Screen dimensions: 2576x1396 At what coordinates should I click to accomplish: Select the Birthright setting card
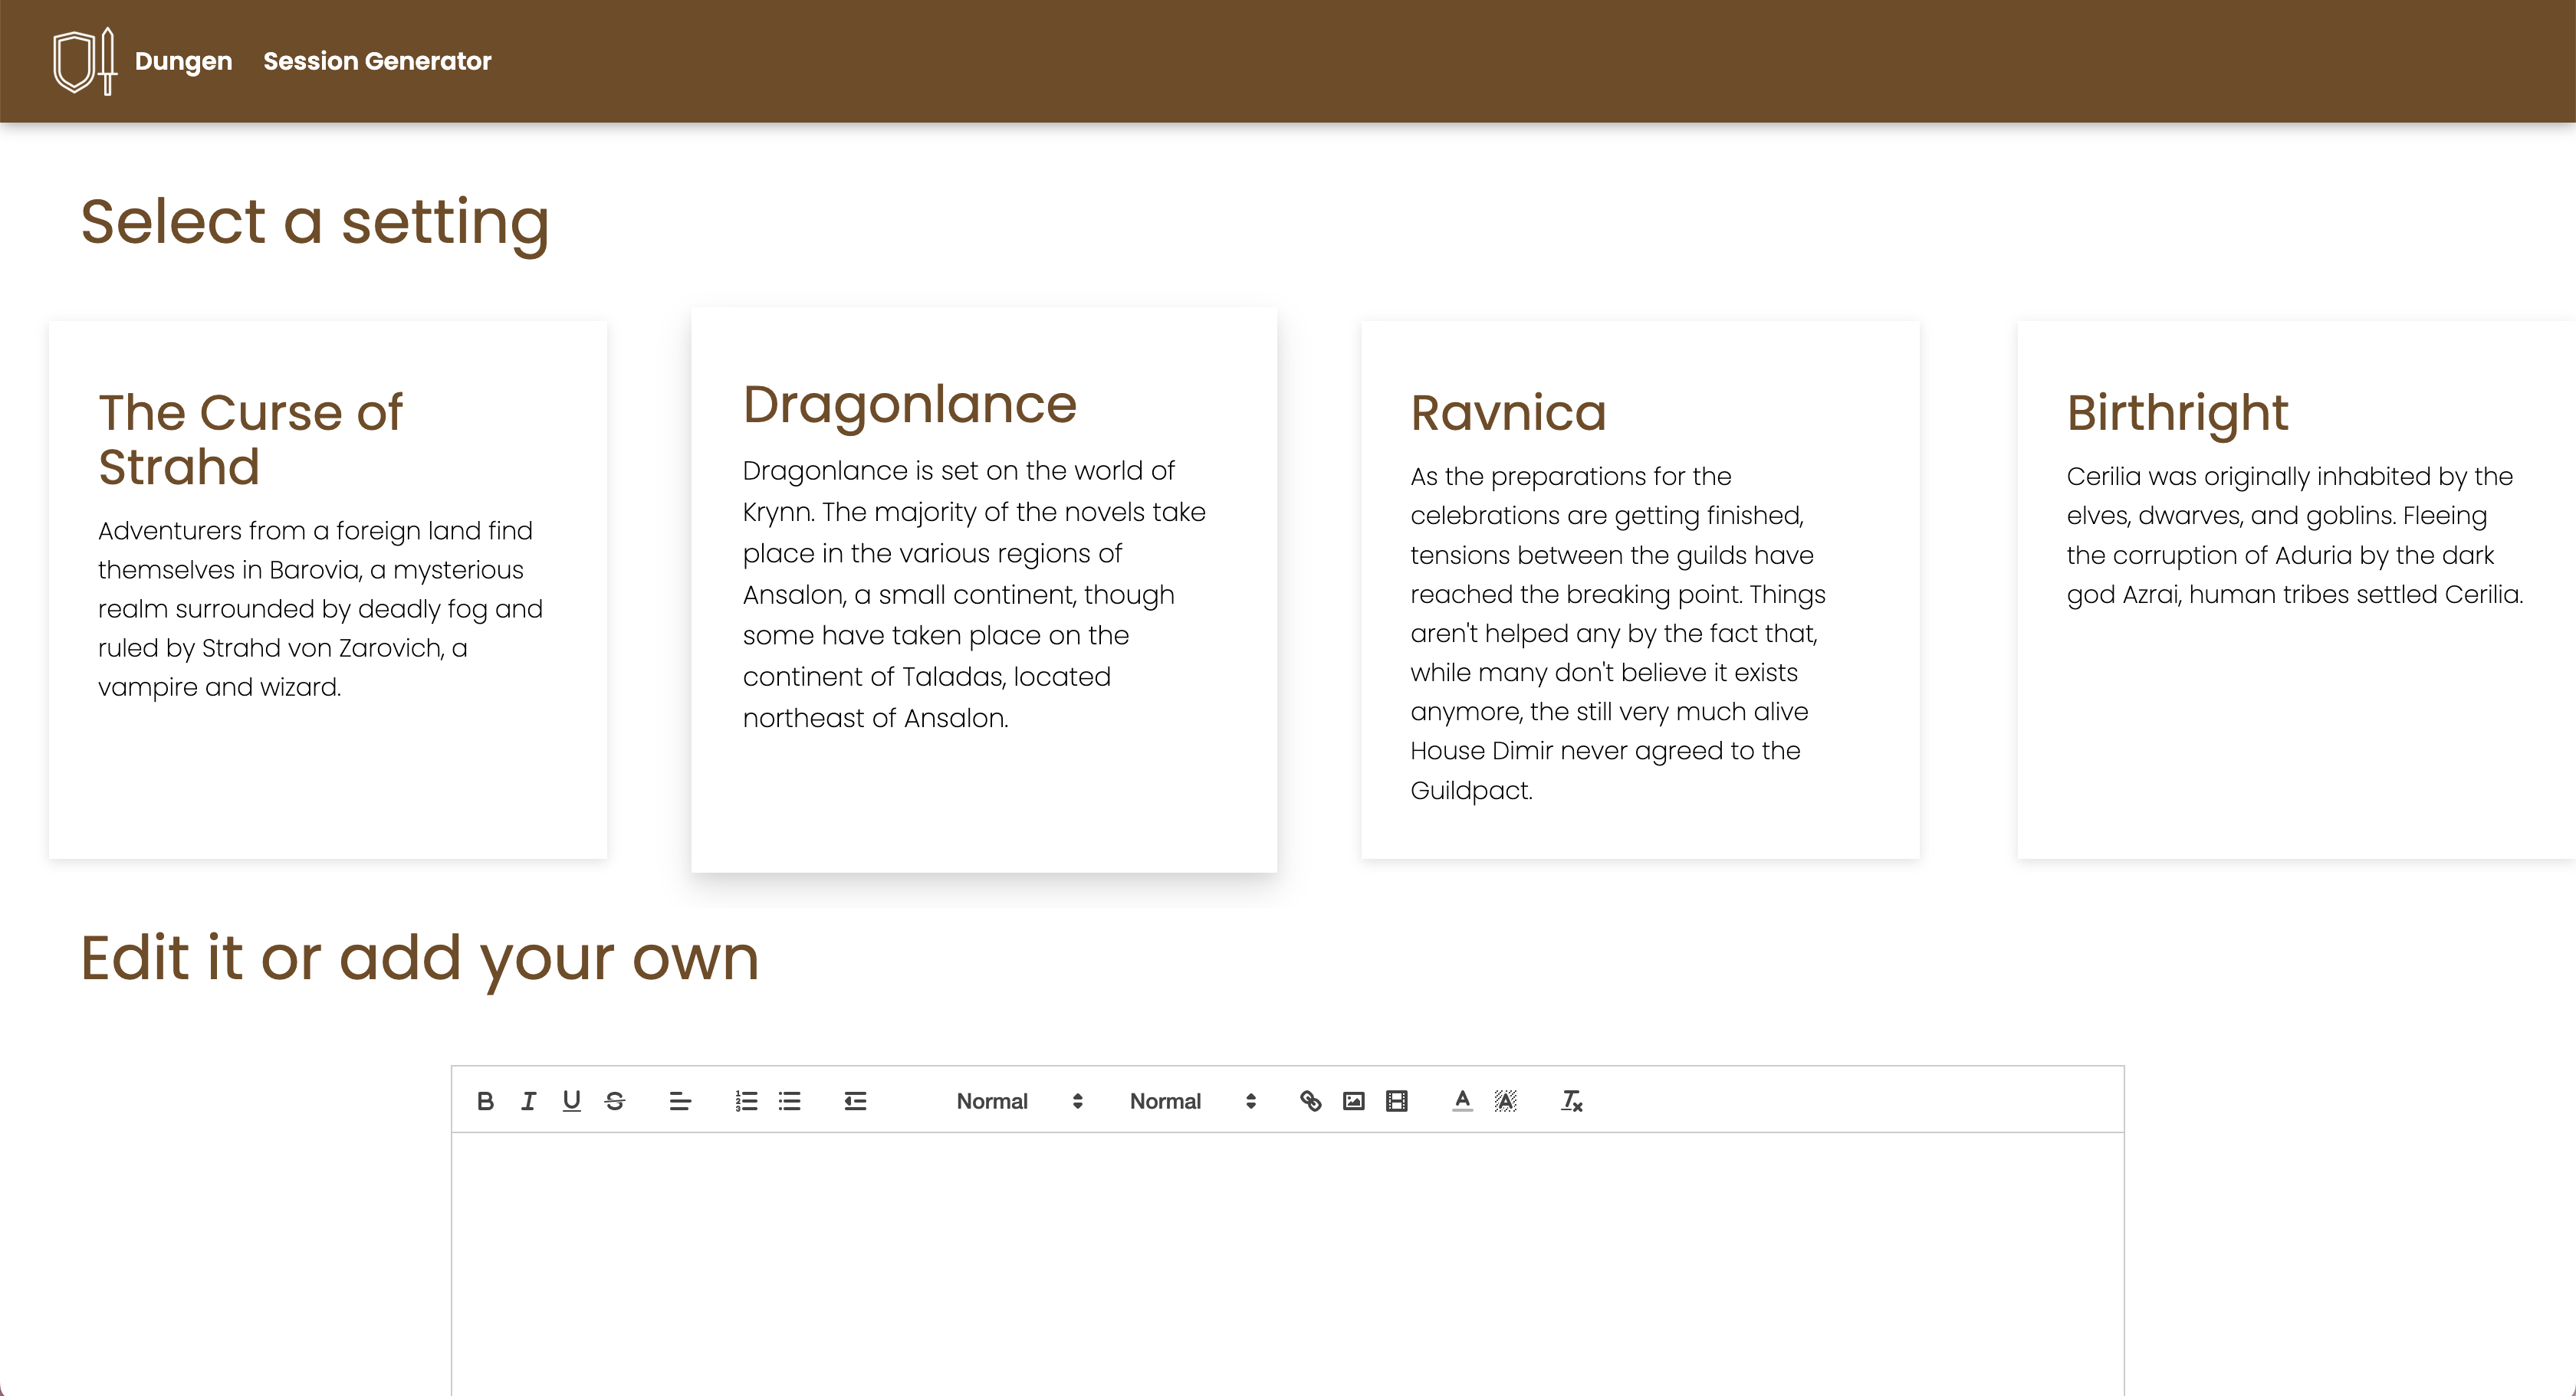[x=2296, y=589]
